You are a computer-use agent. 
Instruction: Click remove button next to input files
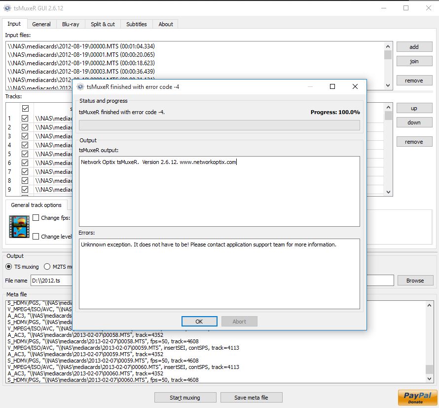[414, 81]
